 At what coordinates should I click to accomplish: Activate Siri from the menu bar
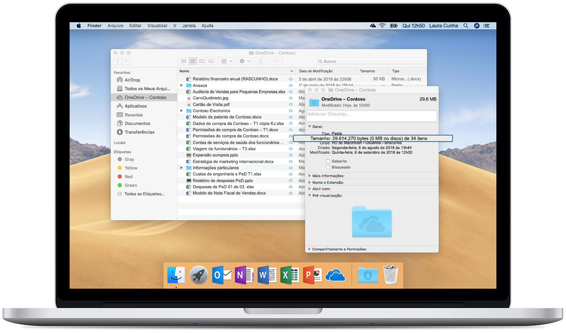(x=477, y=26)
